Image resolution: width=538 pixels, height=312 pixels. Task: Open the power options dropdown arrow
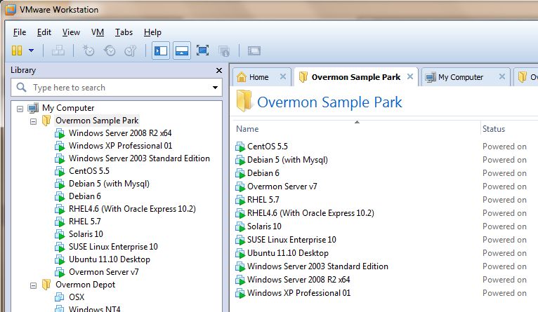pos(31,50)
